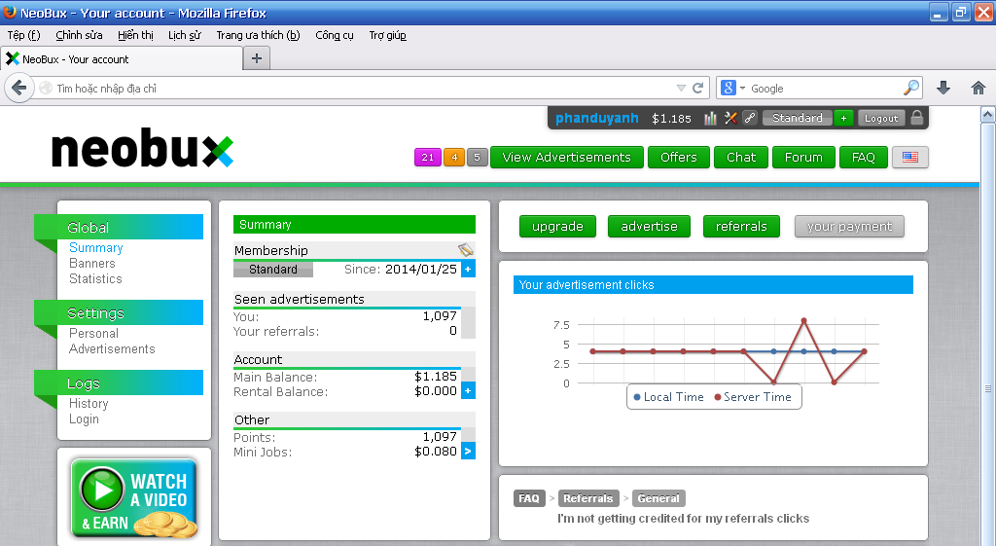The height and width of the screenshot is (546, 996).
Task: Click the pink 21 notification badge
Action: pyautogui.click(x=428, y=157)
